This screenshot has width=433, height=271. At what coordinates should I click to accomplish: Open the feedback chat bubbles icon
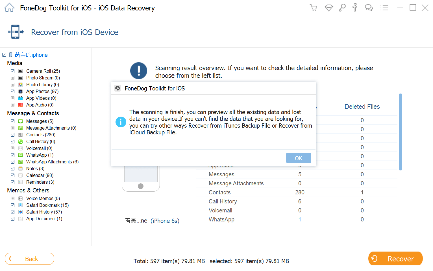click(369, 8)
